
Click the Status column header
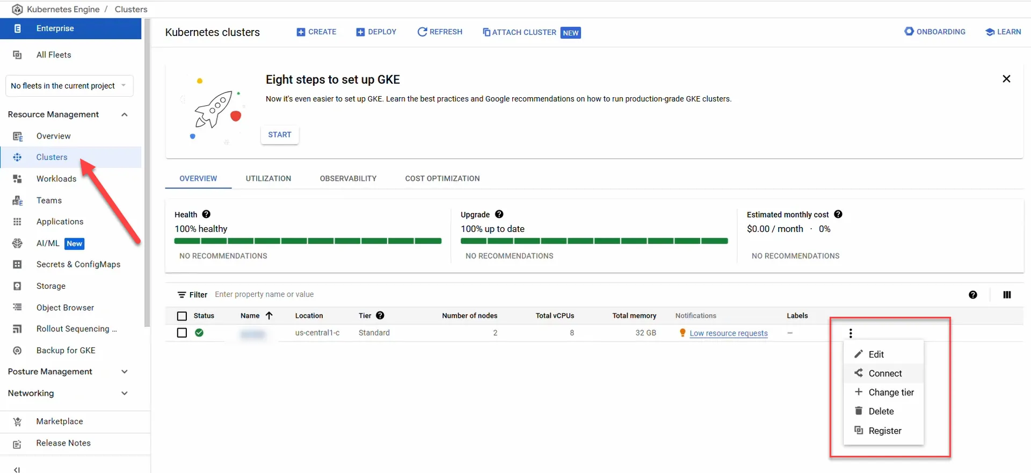pos(204,316)
